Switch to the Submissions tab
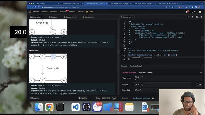205x115 pixels. (x=88, y=17)
